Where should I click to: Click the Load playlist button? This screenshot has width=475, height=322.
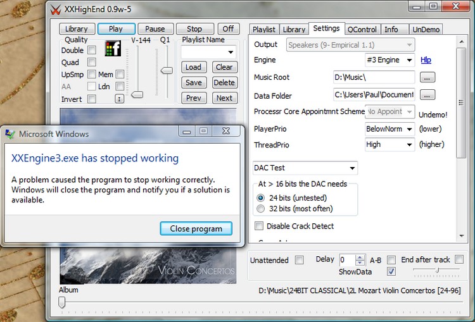pyautogui.click(x=194, y=67)
